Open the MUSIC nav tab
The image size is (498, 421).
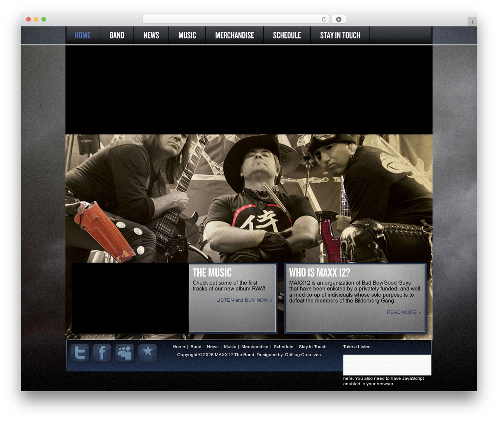click(x=187, y=35)
